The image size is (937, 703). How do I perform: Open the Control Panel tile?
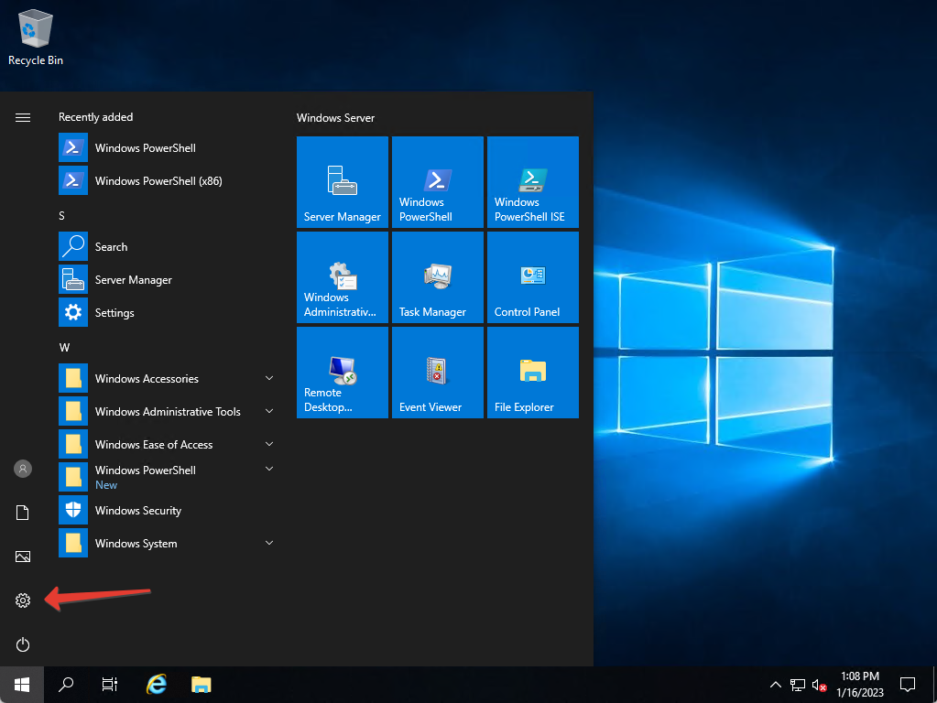[532, 277]
